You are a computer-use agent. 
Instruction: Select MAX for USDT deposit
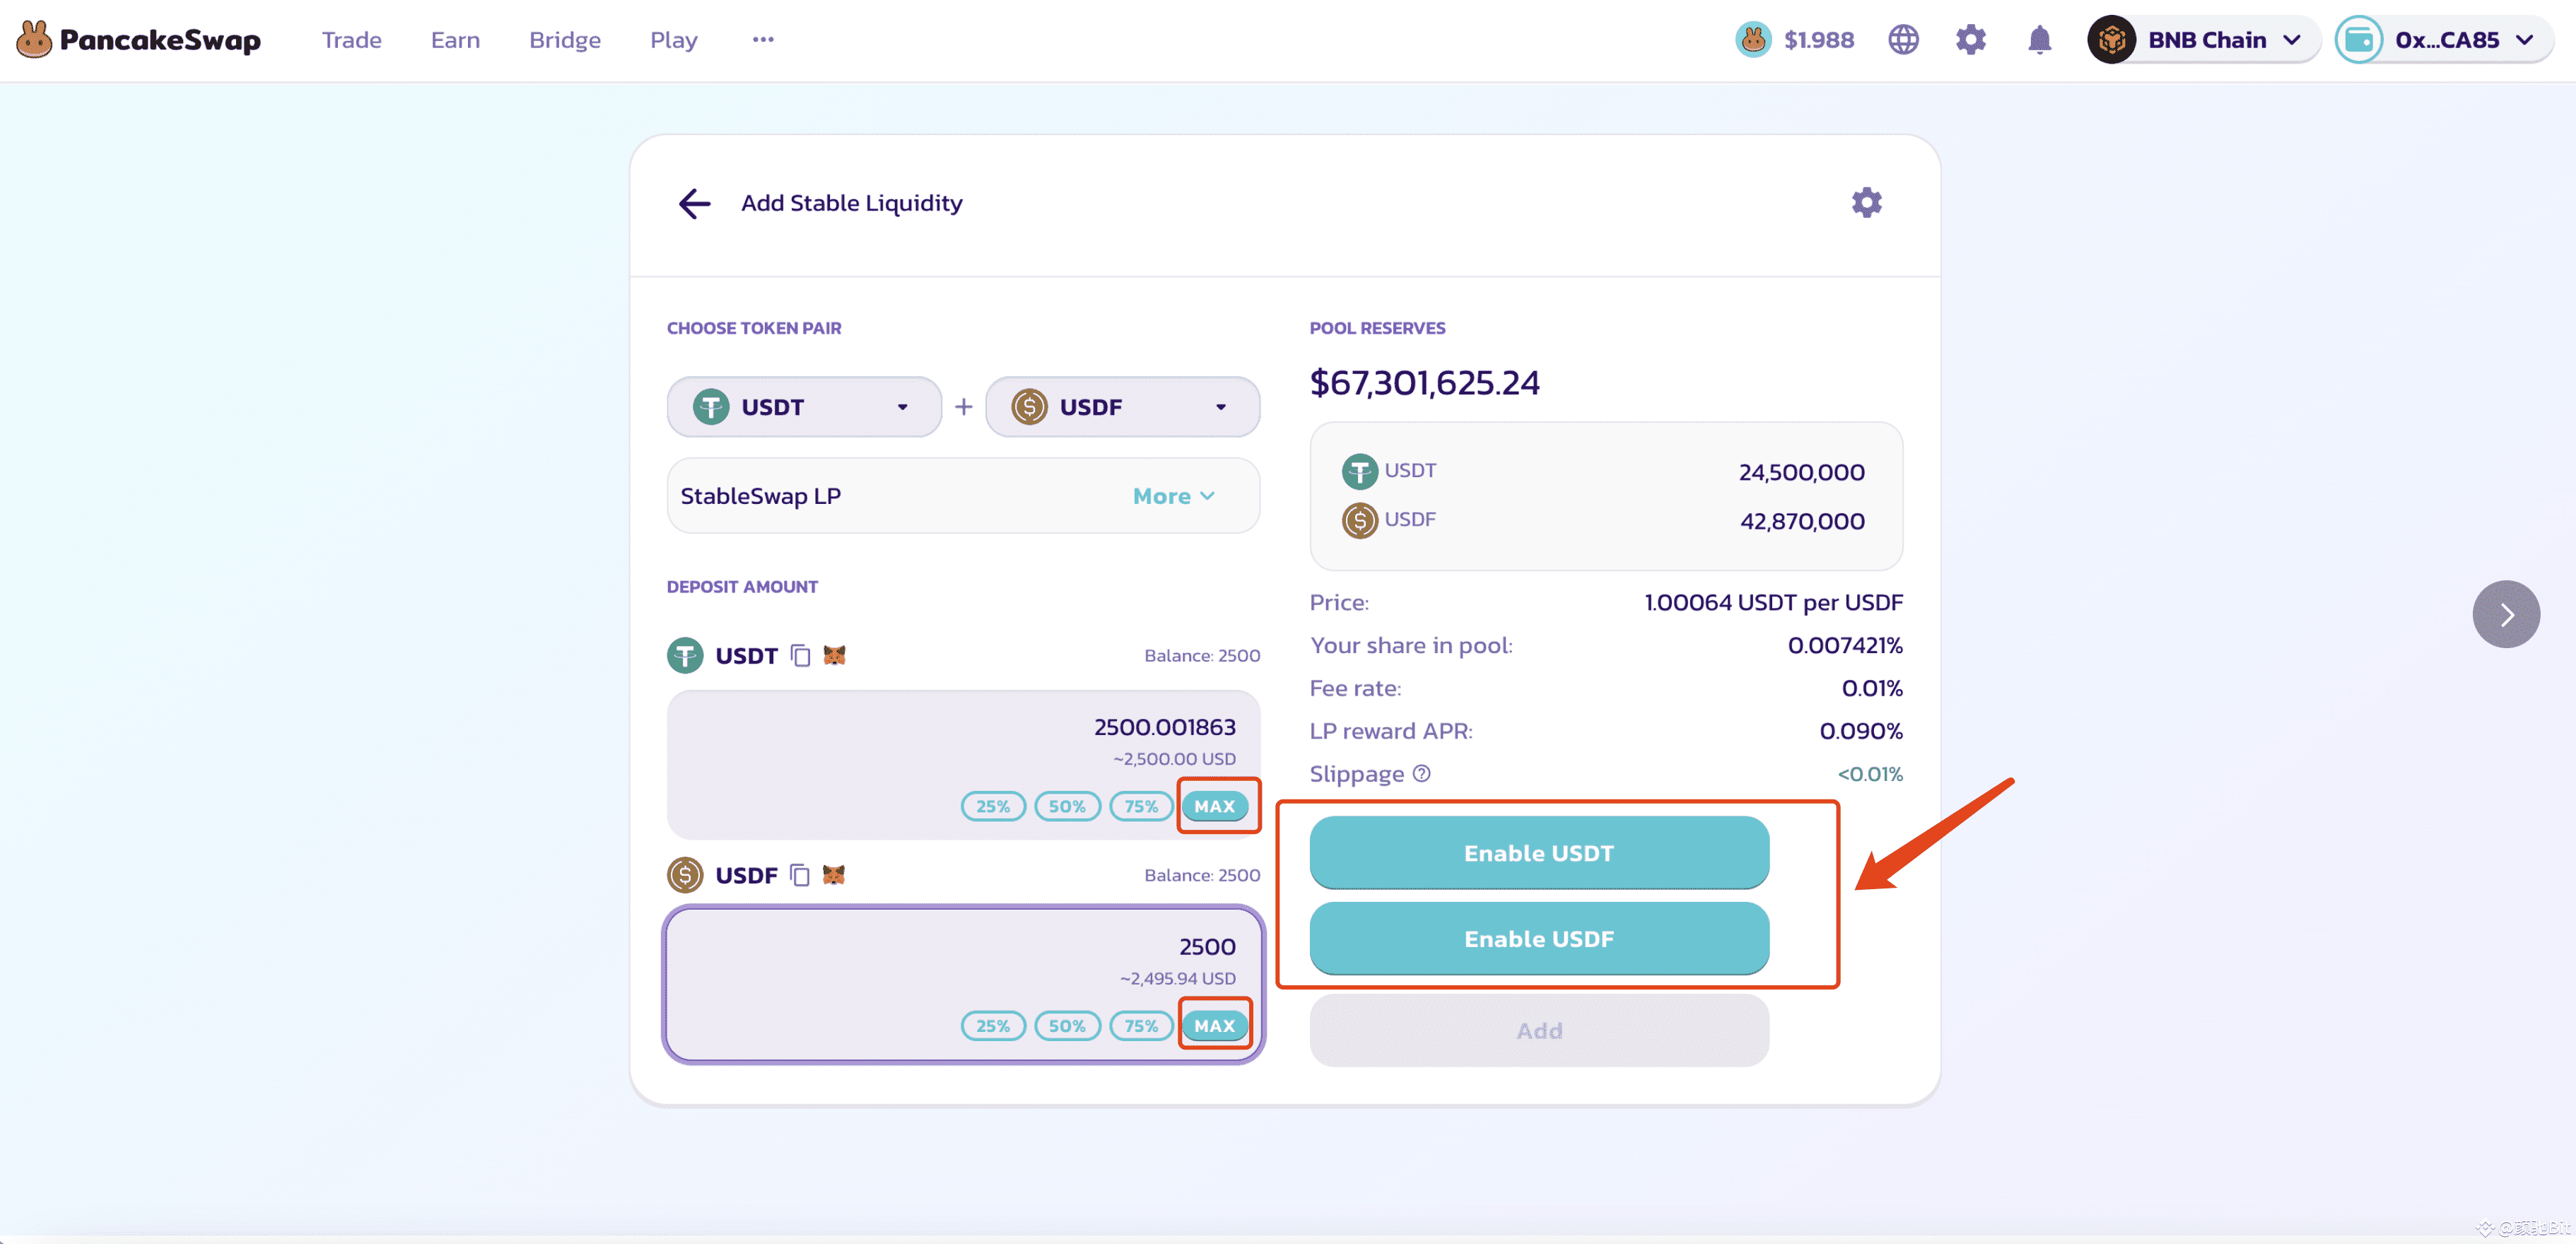point(1214,806)
